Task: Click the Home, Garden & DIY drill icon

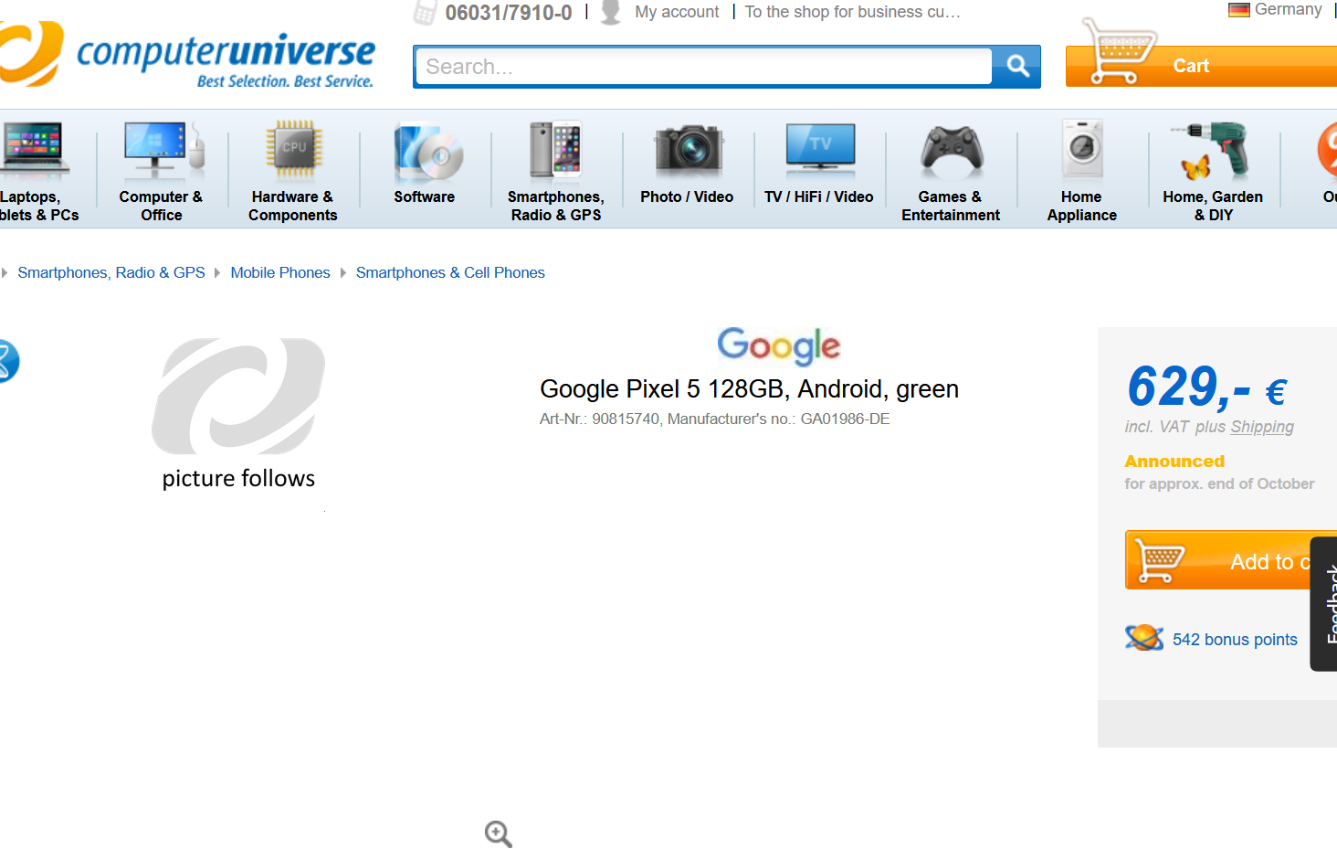Action: 1211,150
